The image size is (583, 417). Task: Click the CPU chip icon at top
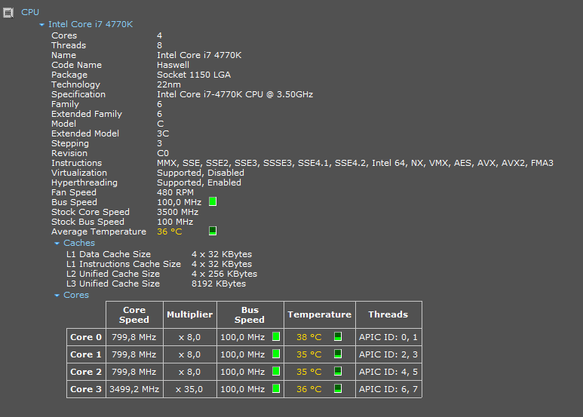pyautogui.click(x=8, y=13)
